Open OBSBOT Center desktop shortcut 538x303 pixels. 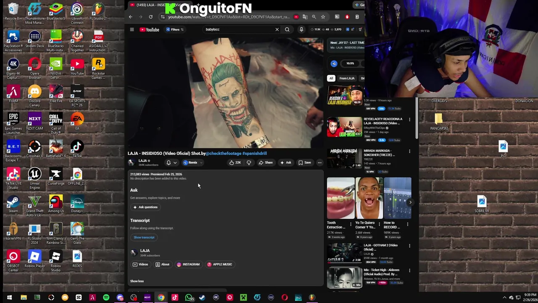point(13,261)
